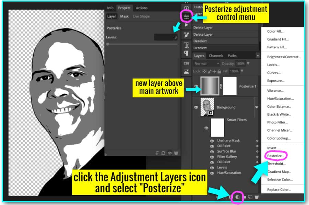Viewport: 309px width, 205px height.
Task: Switch to the Channels tab
Action: 216,56
